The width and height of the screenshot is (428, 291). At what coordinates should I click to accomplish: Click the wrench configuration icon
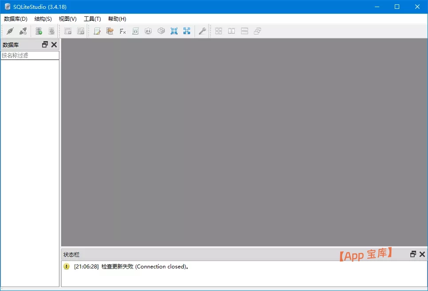click(x=202, y=31)
